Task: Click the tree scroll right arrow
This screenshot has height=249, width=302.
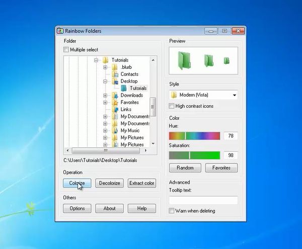Action: (145, 150)
